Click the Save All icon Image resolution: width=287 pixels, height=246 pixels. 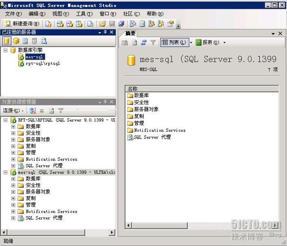tap(121, 24)
